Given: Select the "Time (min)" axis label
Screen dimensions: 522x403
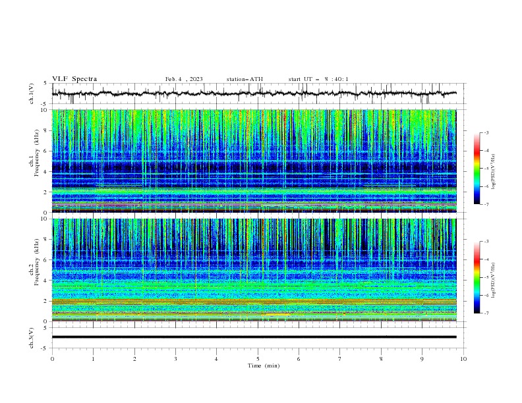Looking at the screenshot, I should (264, 365).
